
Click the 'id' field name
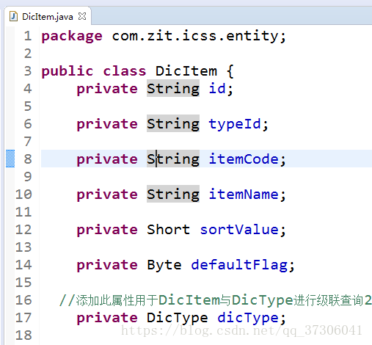point(217,88)
